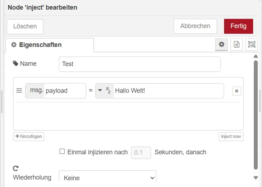The width and height of the screenshot is (262, 187).
Task: Select the Eigenschaften tab
Action: pyautogui.click(x=36, y=45)
